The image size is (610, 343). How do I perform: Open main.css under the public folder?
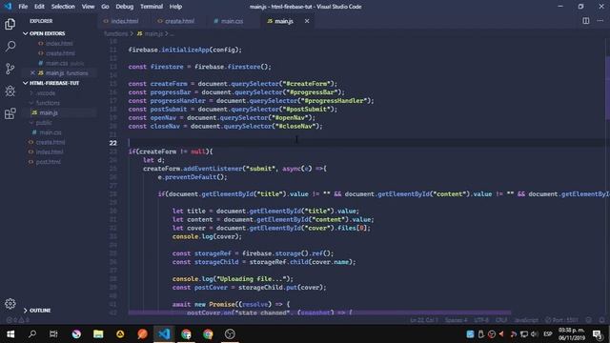click(x=51, y=132)
